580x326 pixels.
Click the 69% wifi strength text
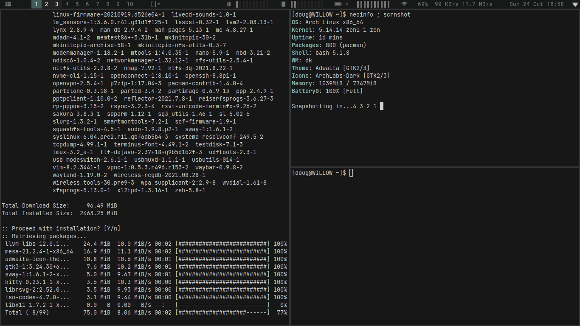pyautogui.click(x=423, y=4)
